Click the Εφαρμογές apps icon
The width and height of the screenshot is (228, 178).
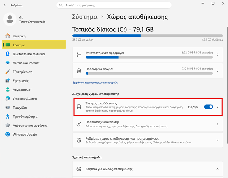point(7,80)
